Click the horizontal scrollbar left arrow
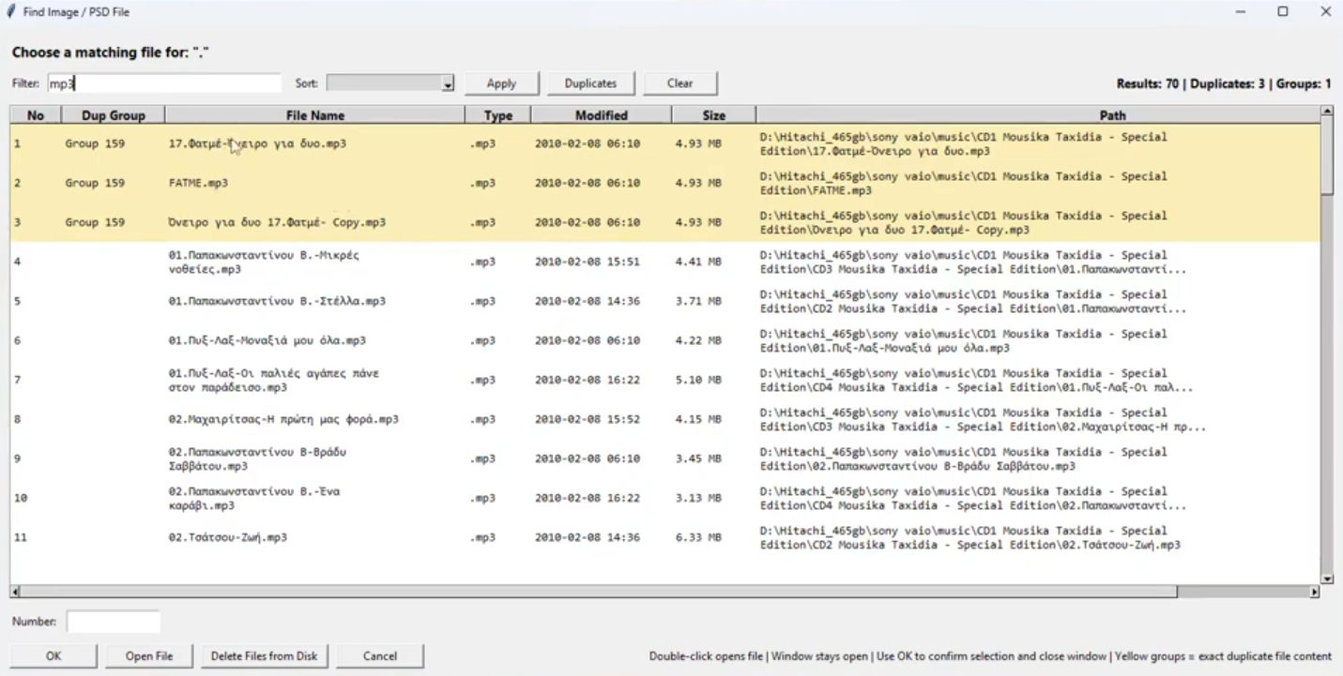Viewport: 1343px width, 676px height. (14, 590)
